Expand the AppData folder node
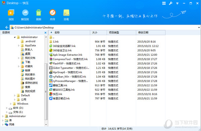This screenshot has width=201, height=131. (x=19, y=45)
